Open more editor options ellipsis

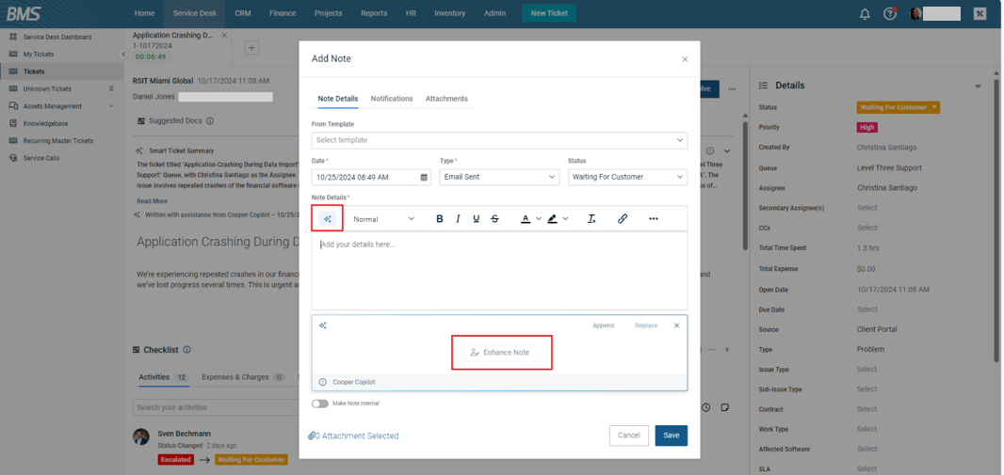[654, 219]
